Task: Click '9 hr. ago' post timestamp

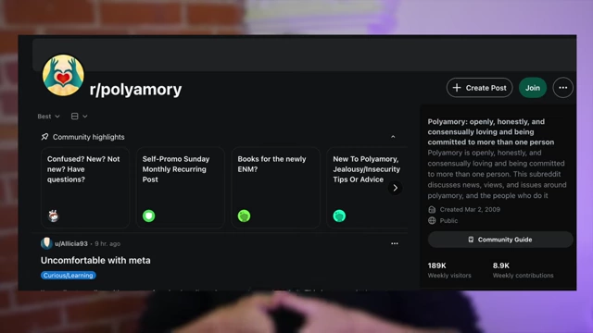Action: (x=107, y=243)
